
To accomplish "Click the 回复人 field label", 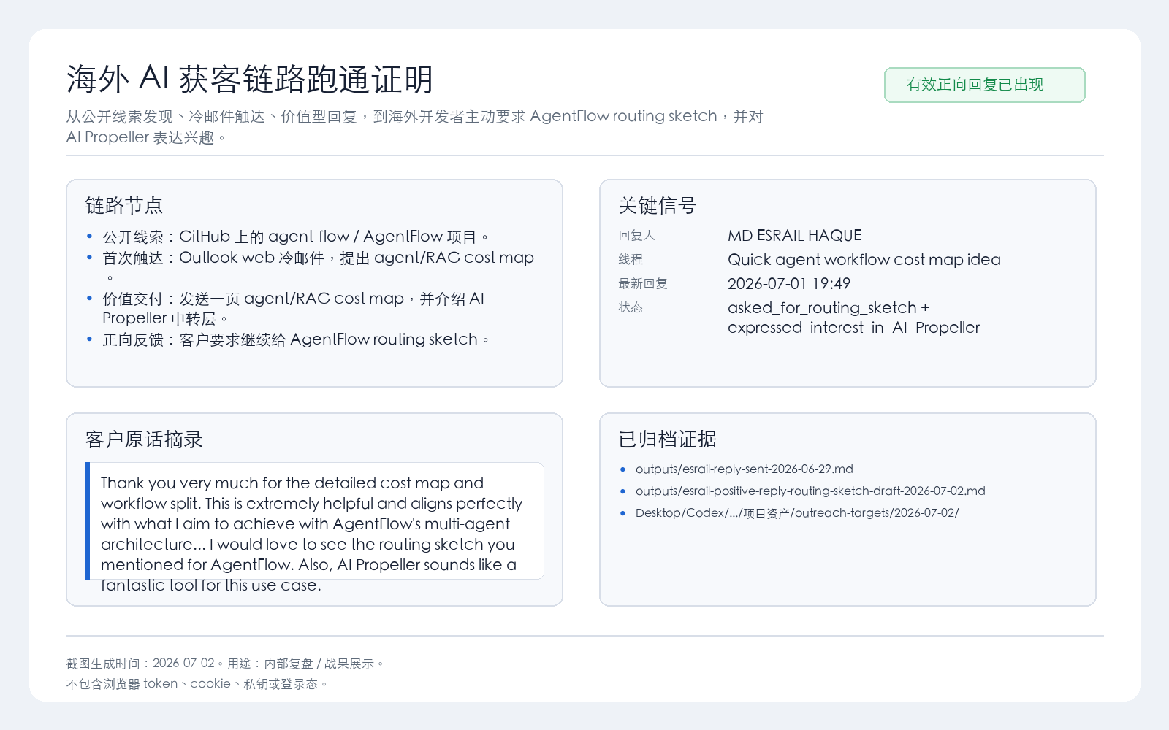I will 636,235.
